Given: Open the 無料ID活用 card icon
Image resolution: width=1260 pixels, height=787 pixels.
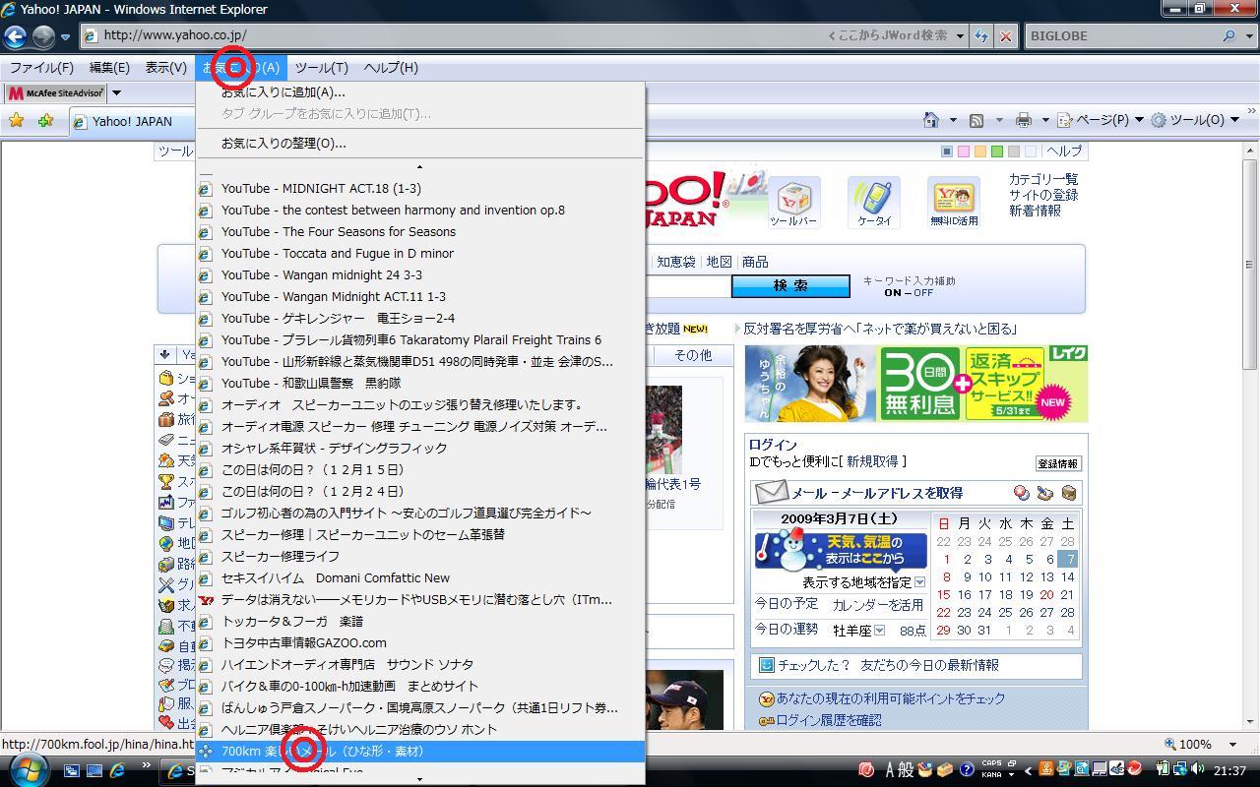Looking at the screenshot, I should (954, 201).
